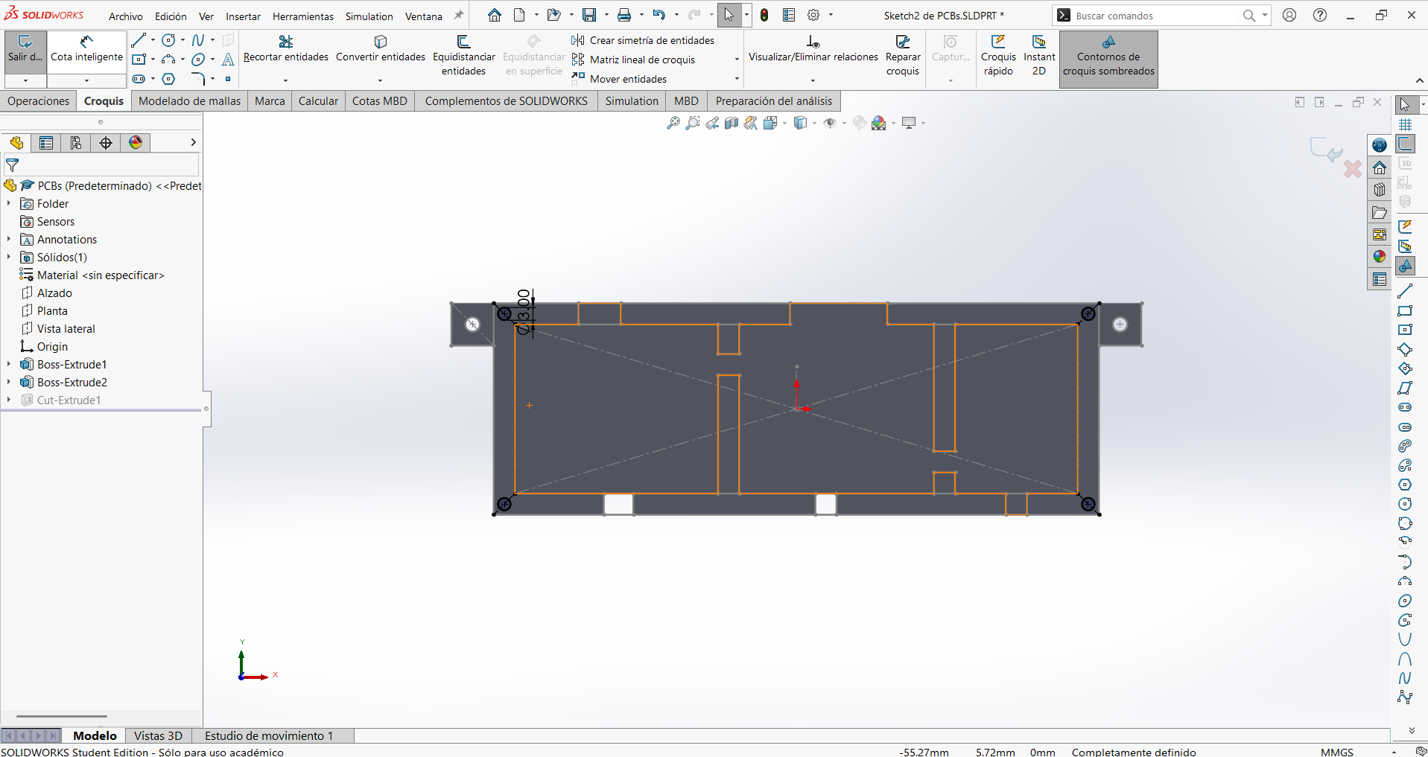
Task: Open the Archivo menu
Action: (126, 16)
